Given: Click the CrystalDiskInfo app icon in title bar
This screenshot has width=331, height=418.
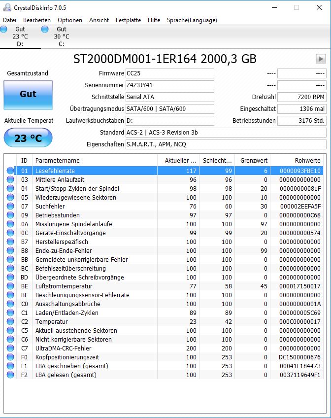Looking at the screenshot, I should [7, 7].
